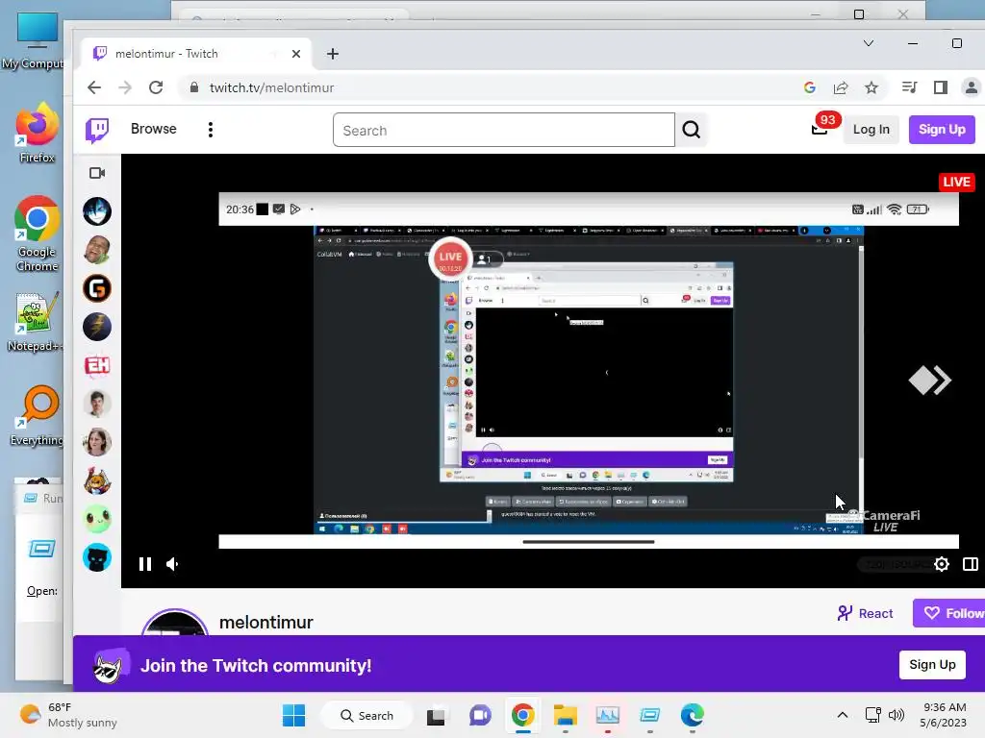Click the React button below the video

tap(865, 613)
